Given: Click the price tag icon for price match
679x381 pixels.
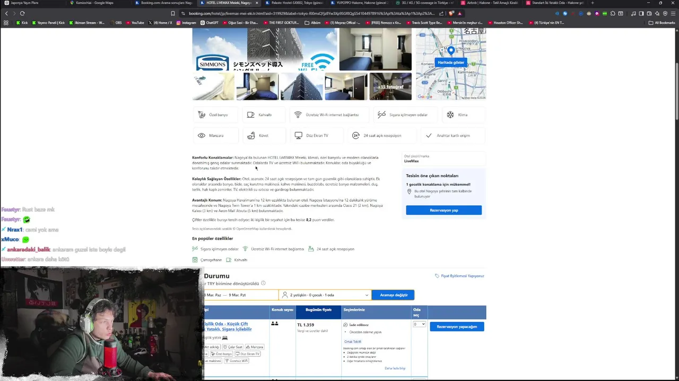Looking at the screenshot, I should point(437,276).
